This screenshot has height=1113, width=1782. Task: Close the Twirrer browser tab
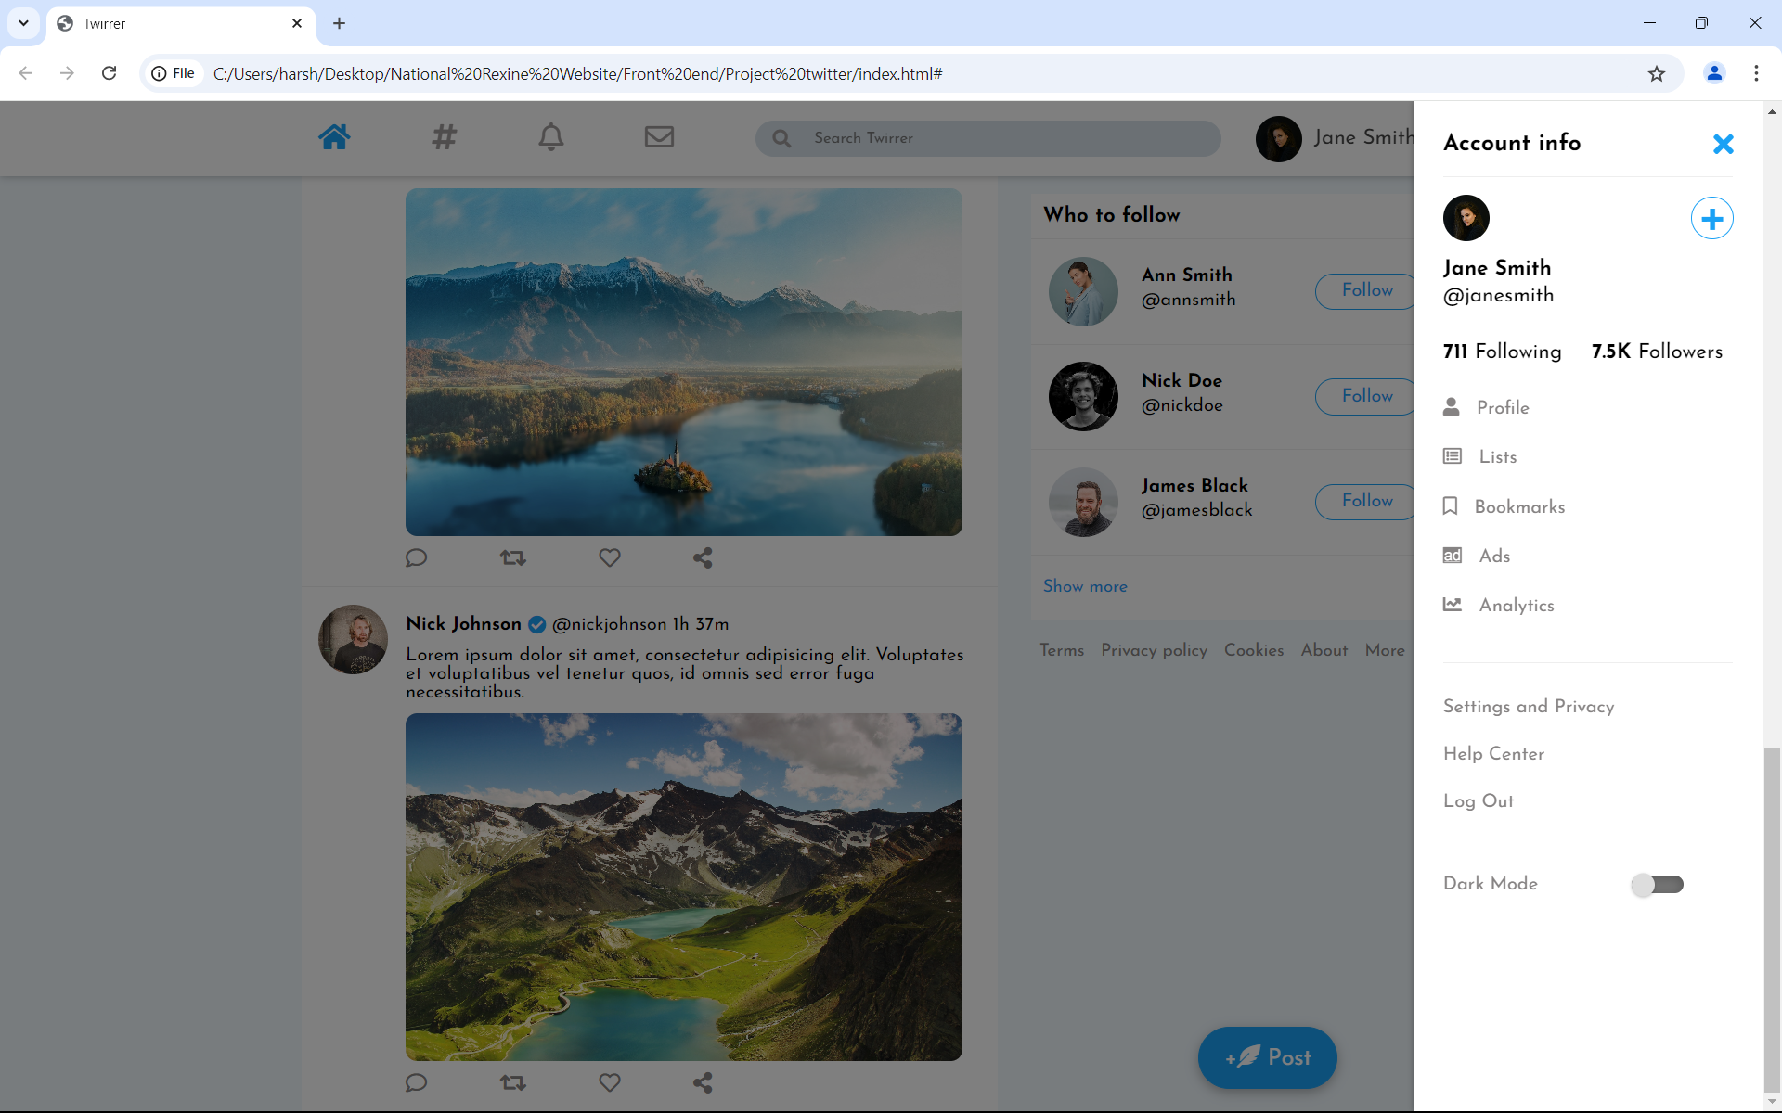pyautogui.click(x=297, y=23)
